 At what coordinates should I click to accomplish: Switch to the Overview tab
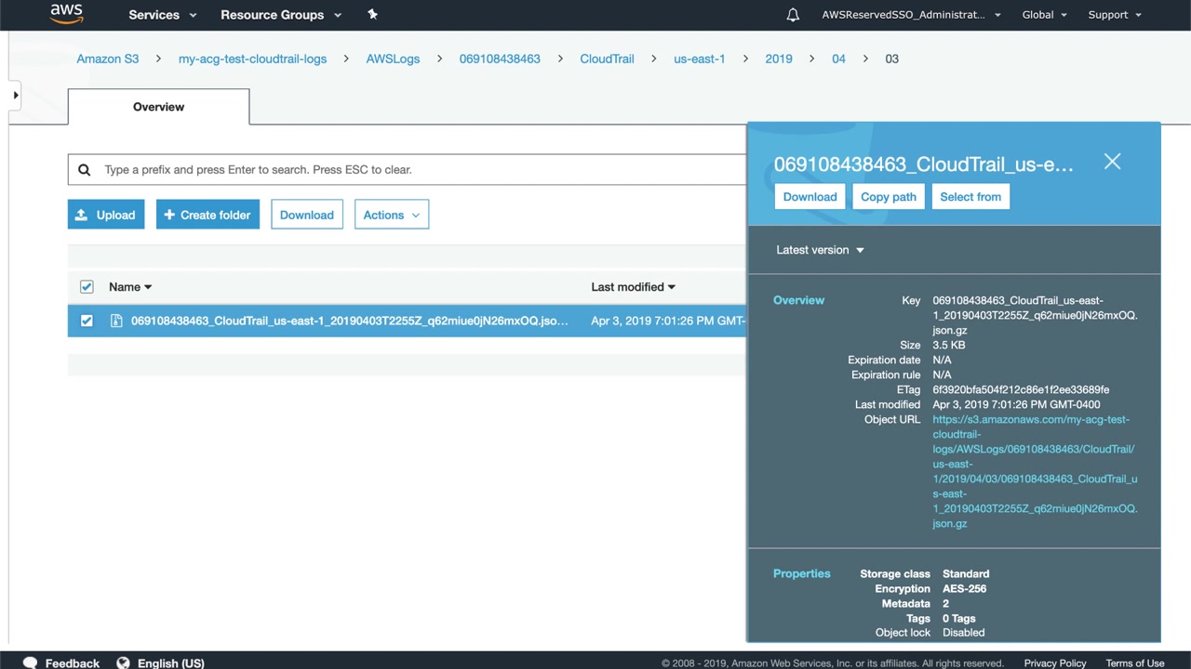coord(158,107)
